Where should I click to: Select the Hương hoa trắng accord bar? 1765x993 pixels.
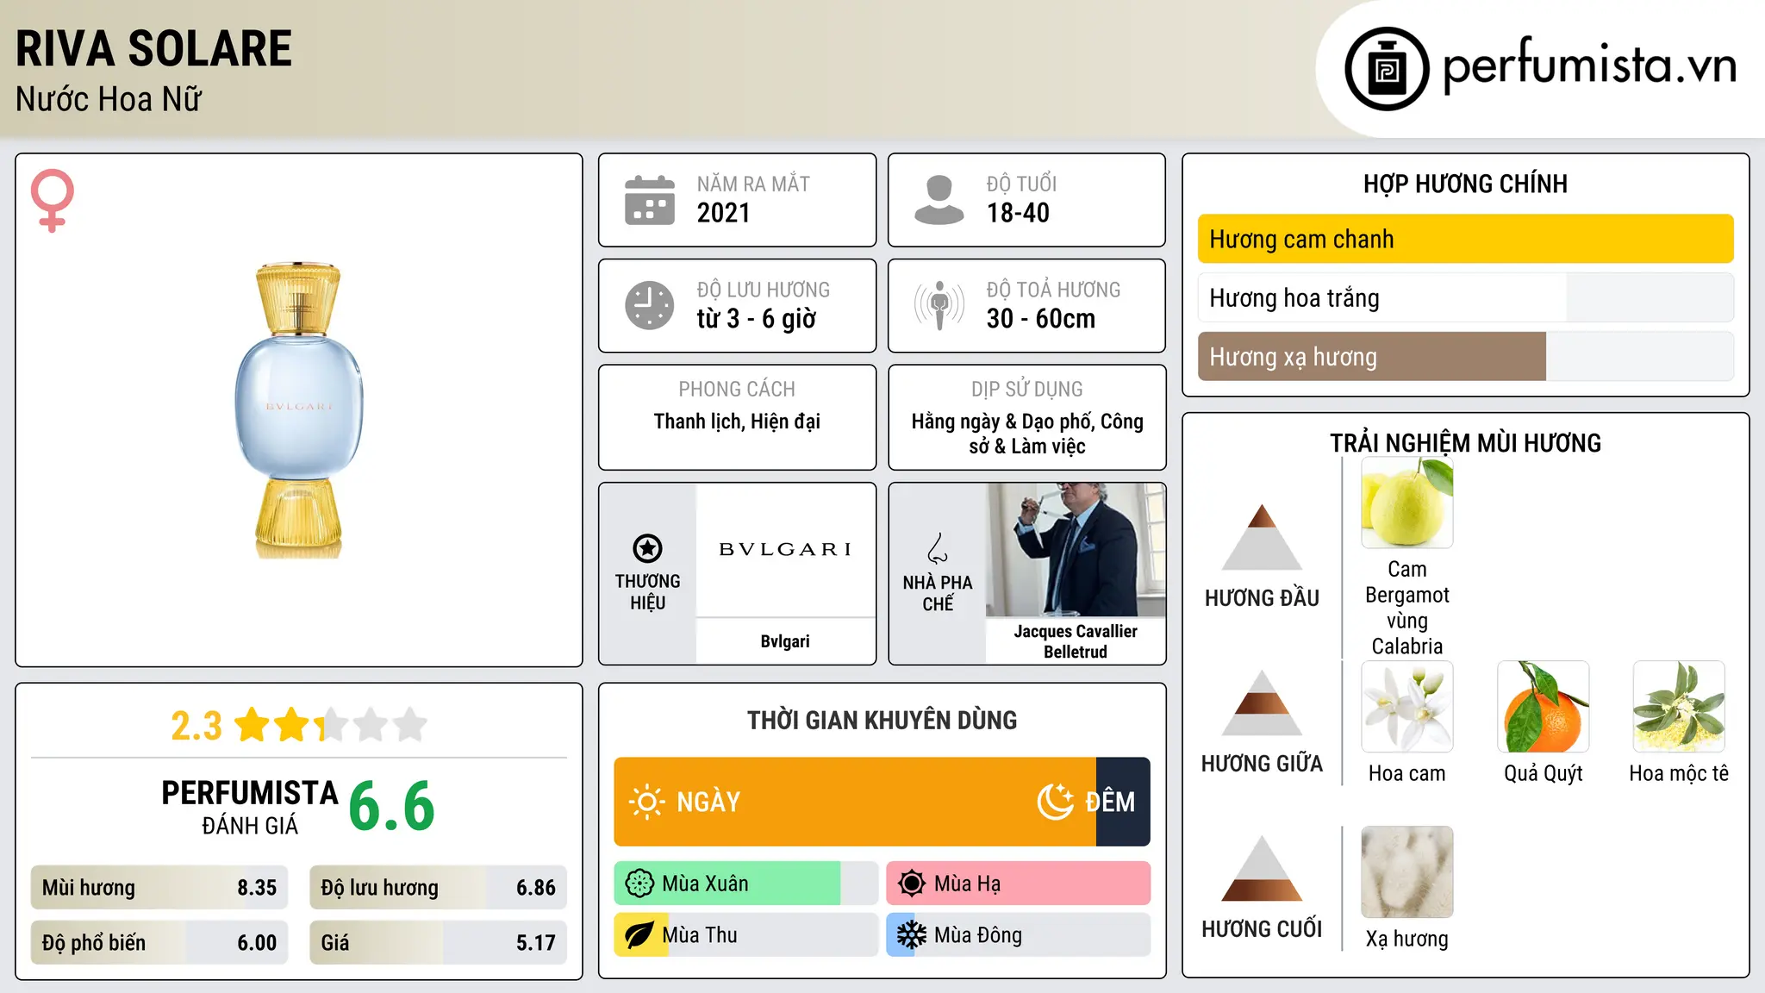[x=1465, y=297]
